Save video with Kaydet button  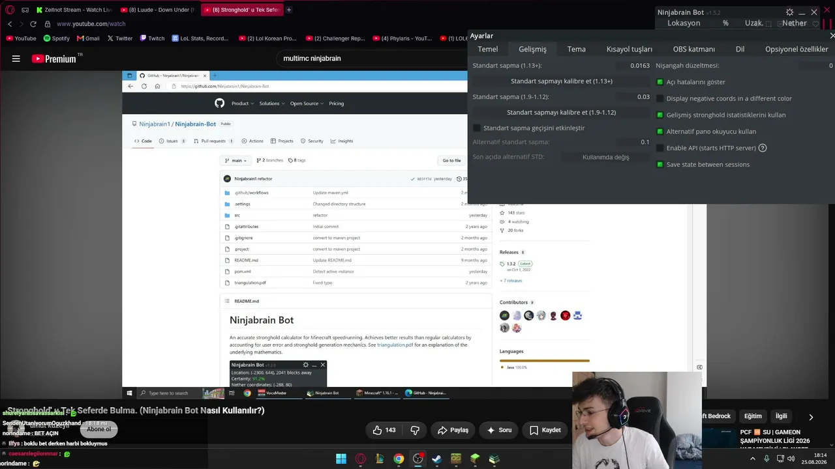[545, 430]
